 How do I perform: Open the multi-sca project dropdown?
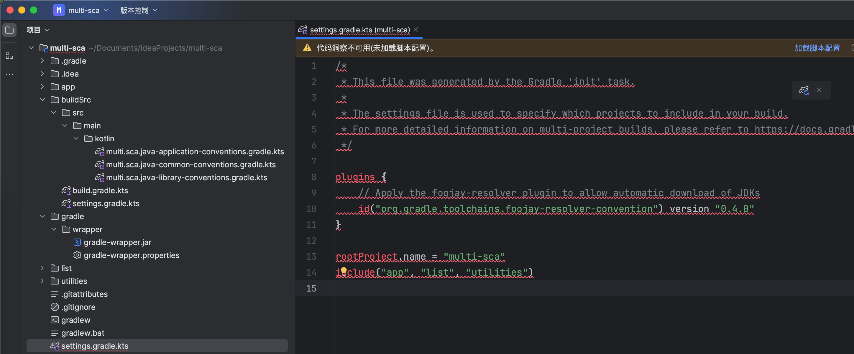88,10
